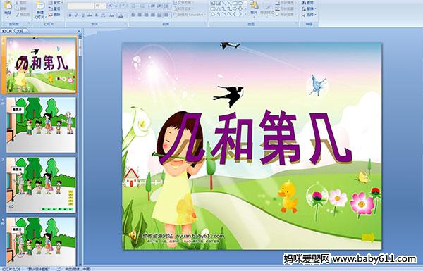Open the font name dropdown
The height and width of the screenshot is (271, 423).
tap(80, 6)
